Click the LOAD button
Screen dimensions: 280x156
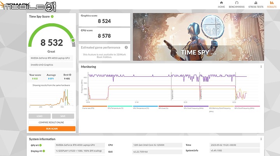pos(39,116)
